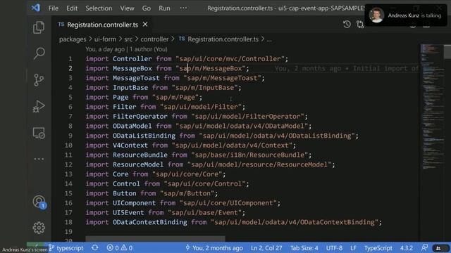Click the 'You, 2 months ago' blame status
Screen dimensions: 451x253
tap(214, 248)
